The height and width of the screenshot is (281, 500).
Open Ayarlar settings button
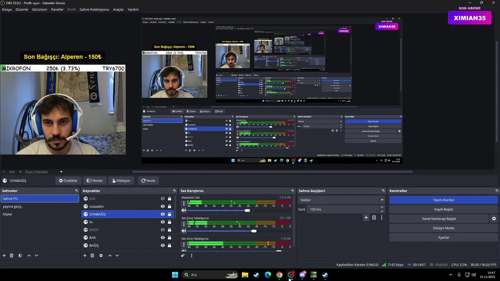tap(443, 237)
